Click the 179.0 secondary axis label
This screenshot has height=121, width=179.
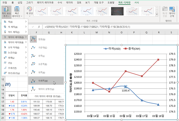click(172, 60)
